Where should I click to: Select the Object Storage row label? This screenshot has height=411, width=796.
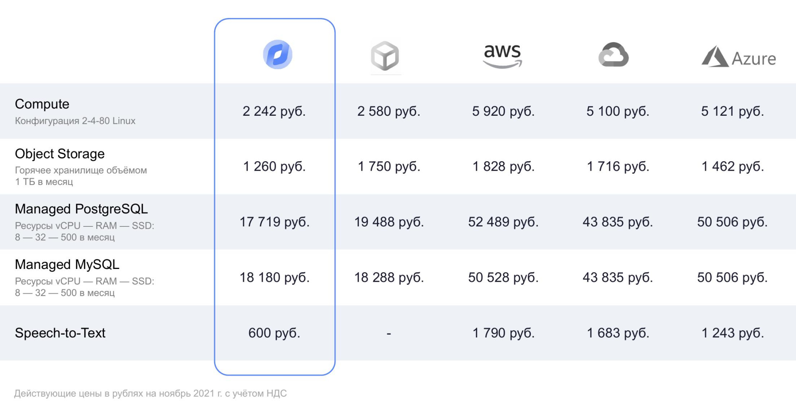(60, 154)
